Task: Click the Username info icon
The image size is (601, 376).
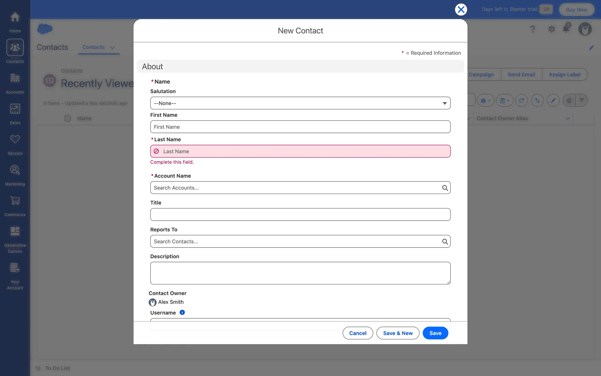Action: click(182, 312)
